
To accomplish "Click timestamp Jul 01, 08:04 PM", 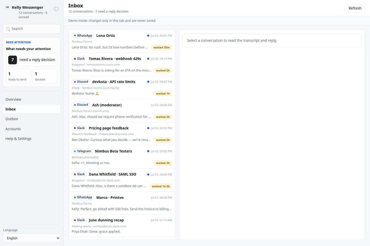I will [x=161, y=198].
